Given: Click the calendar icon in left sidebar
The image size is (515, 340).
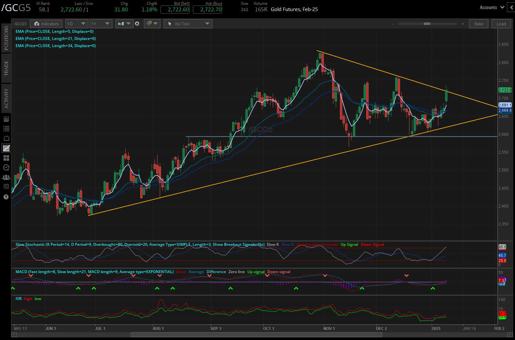Looking at the screenshot, I should (x=6, y=187).
